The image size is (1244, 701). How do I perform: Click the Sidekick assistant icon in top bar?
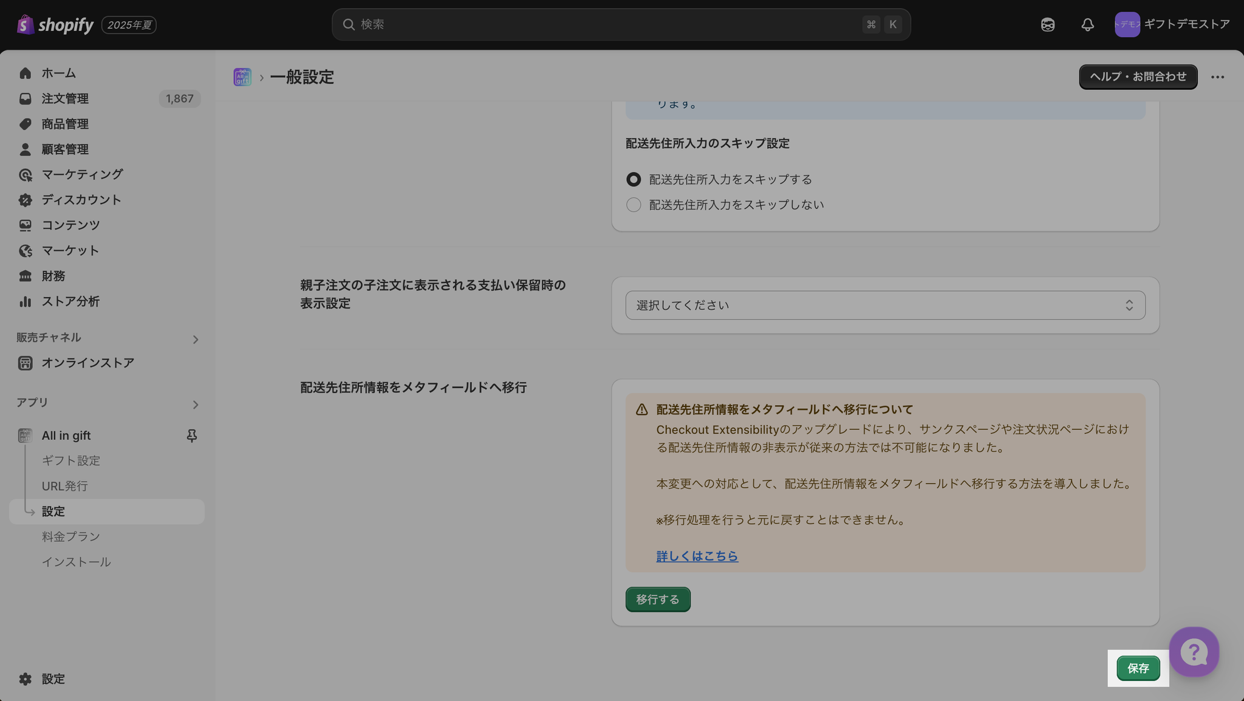click(1047, 24)
